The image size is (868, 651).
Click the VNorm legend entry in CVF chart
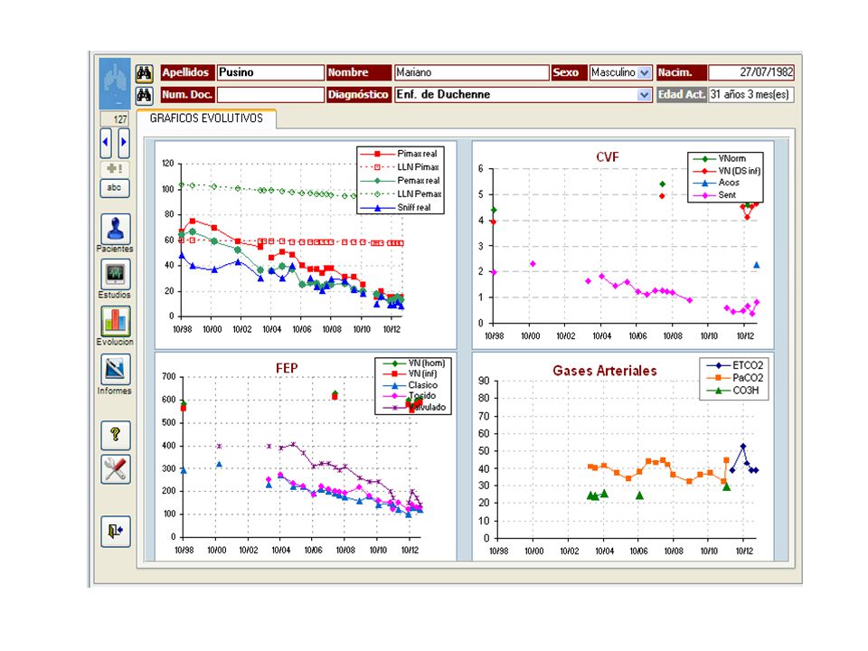pyautogui.click(x=720, y=159)
